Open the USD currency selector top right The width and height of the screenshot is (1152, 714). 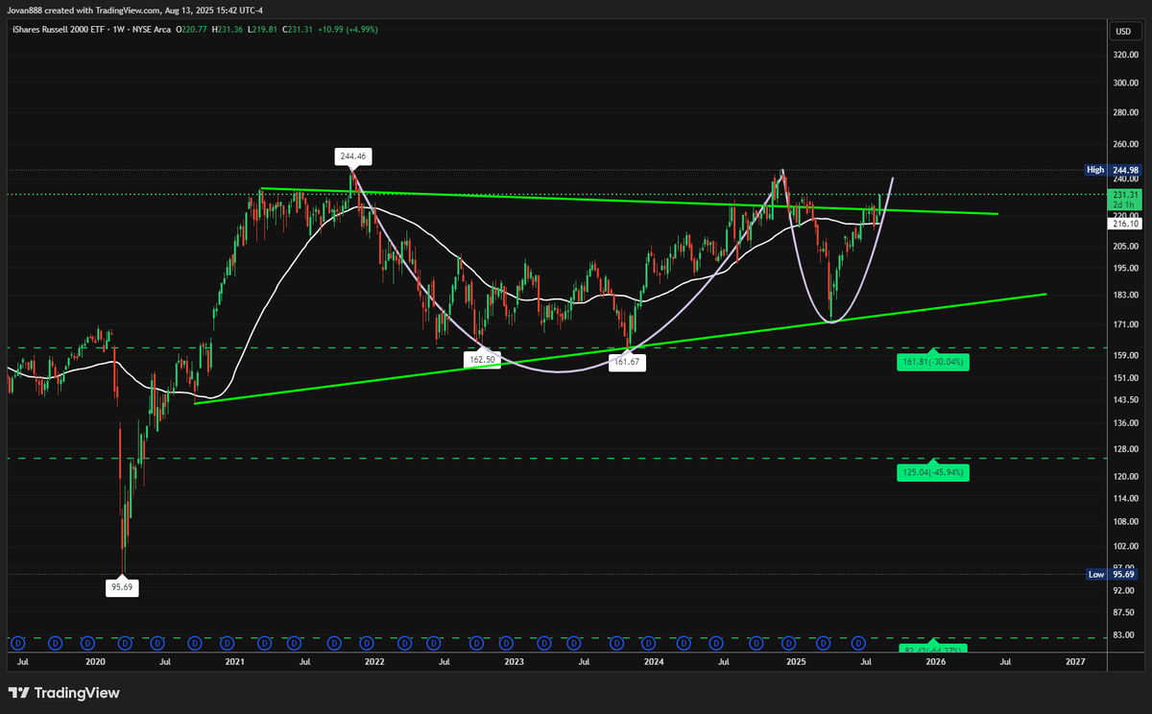(x=1125, y=30)
